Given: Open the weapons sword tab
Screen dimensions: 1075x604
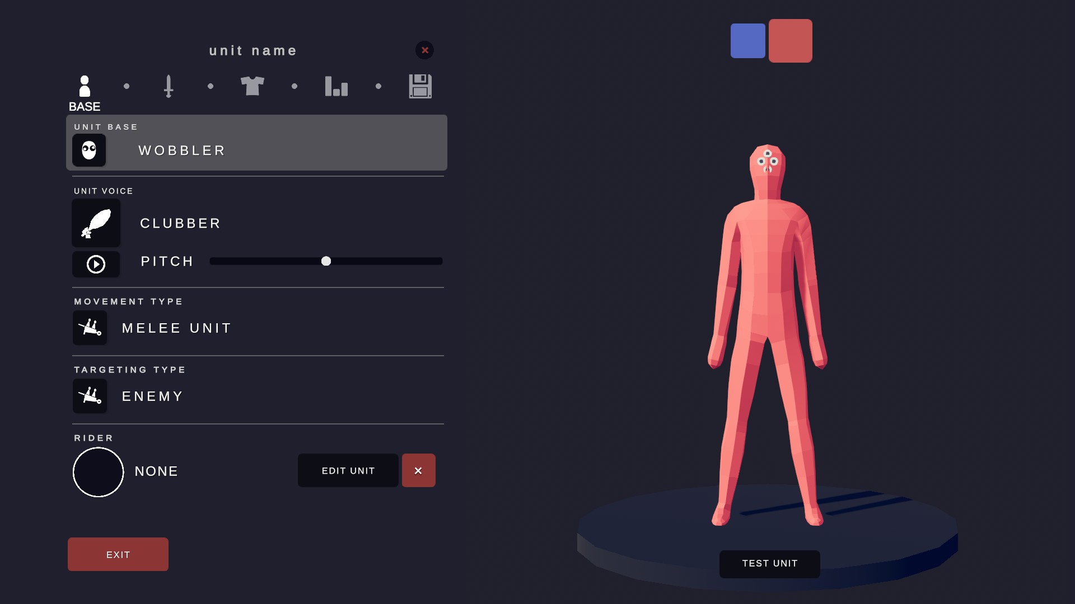Looking at the screenshot, I should (x=169, y=86).
